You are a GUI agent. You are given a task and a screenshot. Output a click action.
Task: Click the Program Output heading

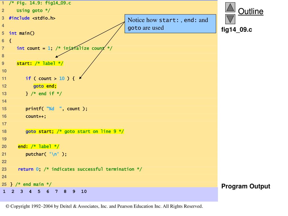[246, 186]
